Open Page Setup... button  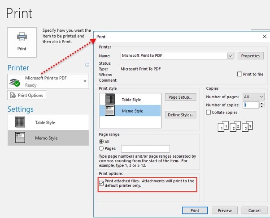[x=180, y=97]
